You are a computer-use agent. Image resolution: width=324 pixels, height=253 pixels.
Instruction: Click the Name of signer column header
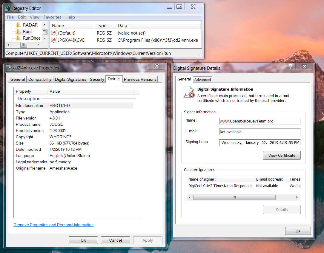(220, 179)
